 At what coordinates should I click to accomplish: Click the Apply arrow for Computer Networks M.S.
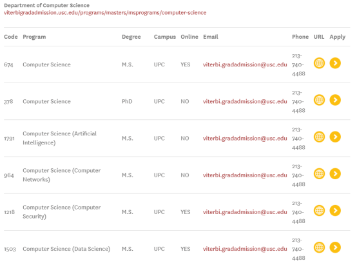[335, 174]
